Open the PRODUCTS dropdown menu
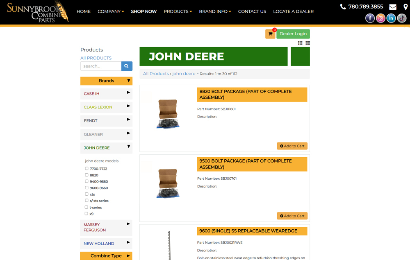The image size is (410, 260). 178,11
